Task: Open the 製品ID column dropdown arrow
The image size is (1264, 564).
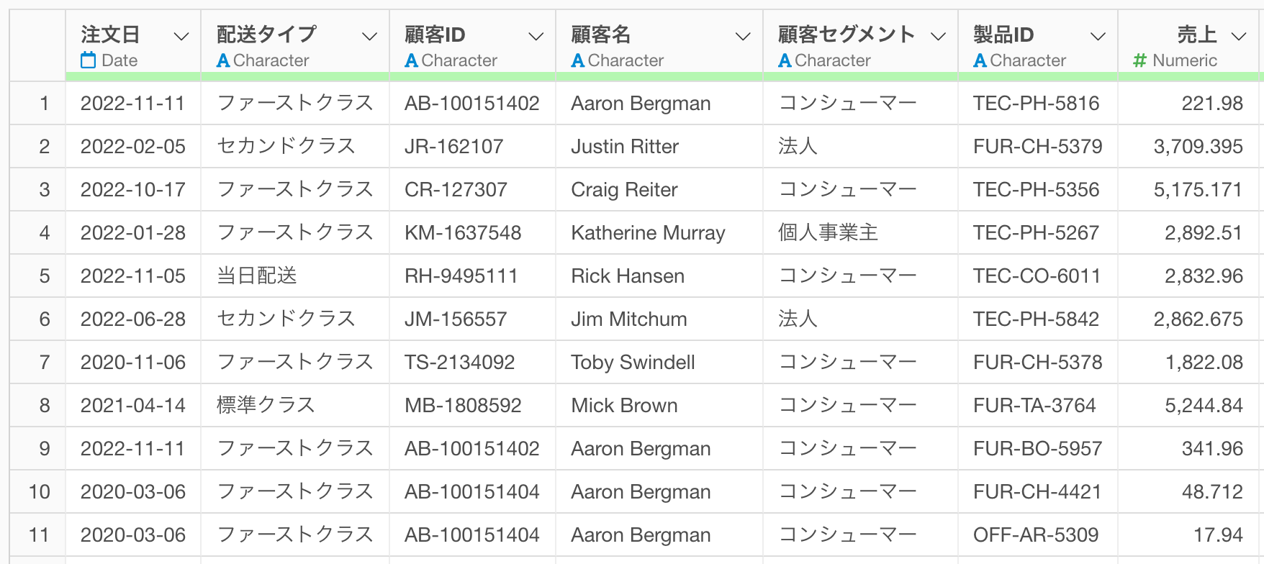Action: click(1098, 36)
